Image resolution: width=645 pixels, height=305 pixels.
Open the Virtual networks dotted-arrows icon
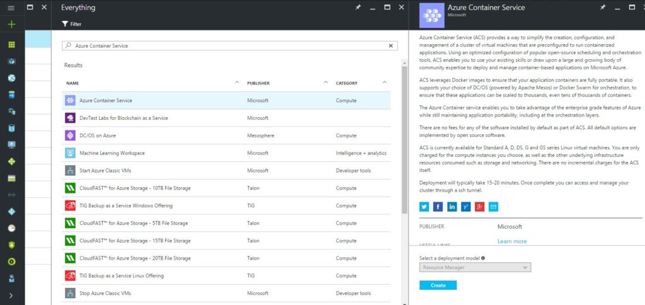(x=11, y=195)
